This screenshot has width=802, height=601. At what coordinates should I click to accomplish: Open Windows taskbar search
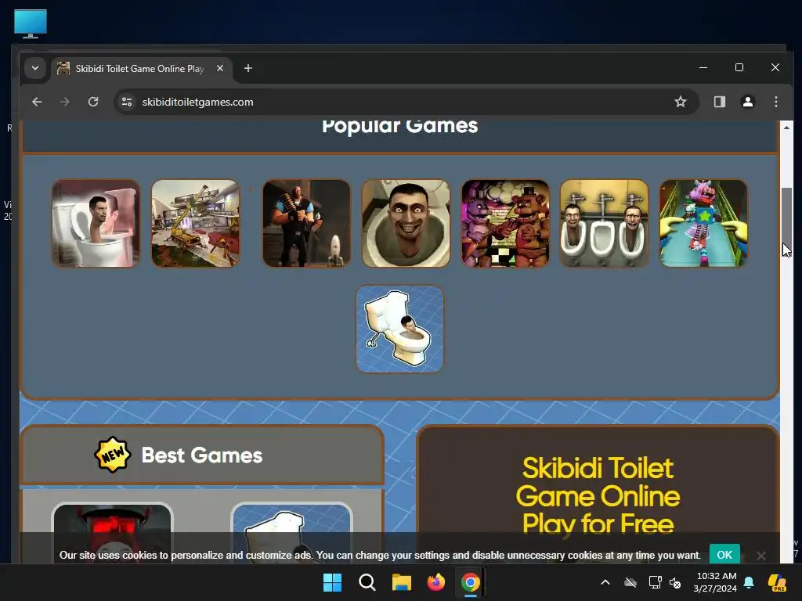coord(367,582)
